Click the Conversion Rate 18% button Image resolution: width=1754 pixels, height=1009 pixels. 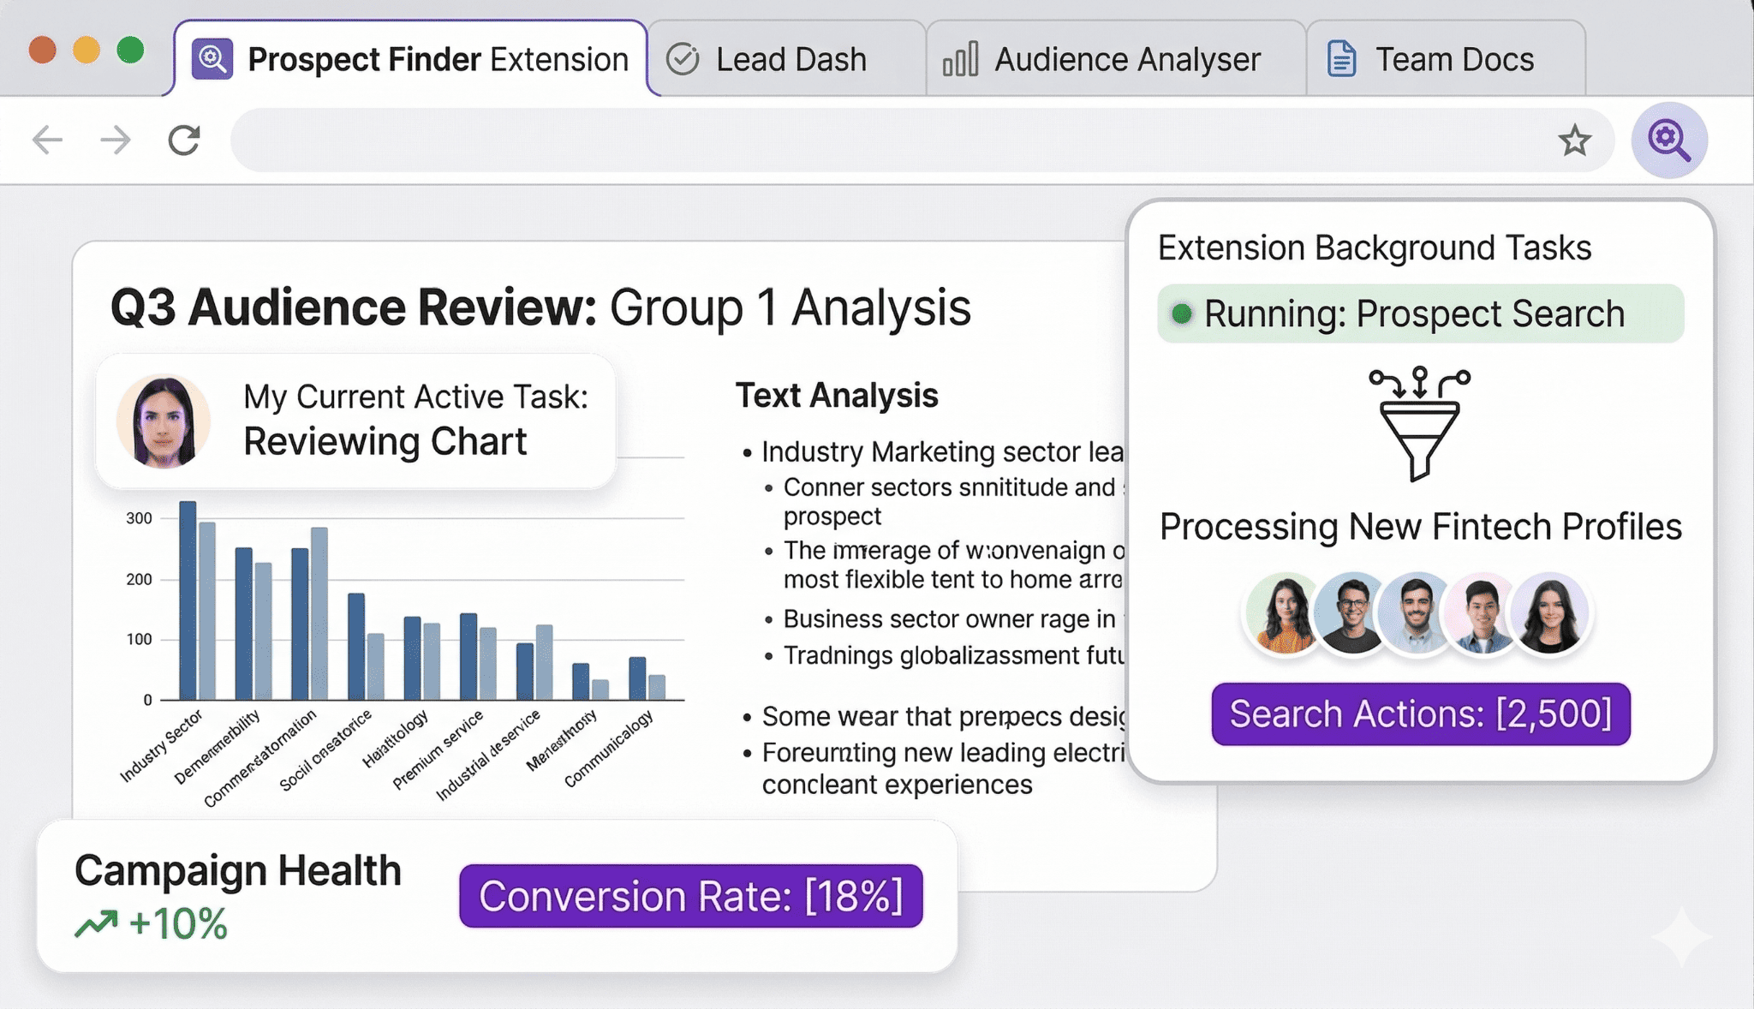[x=690, y=896]
